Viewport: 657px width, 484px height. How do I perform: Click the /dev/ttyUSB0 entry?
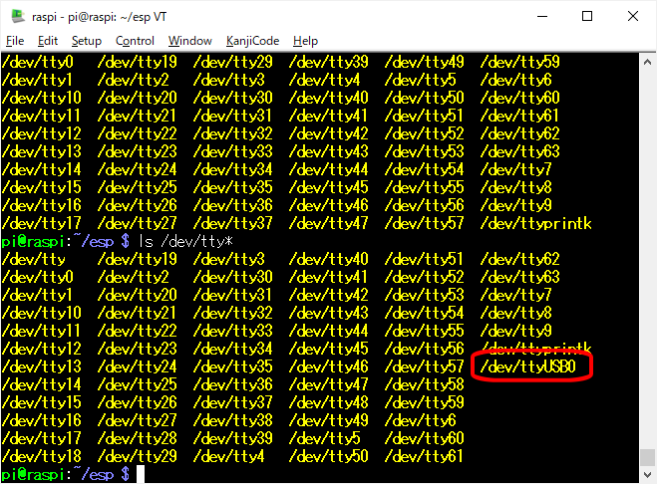528,366
